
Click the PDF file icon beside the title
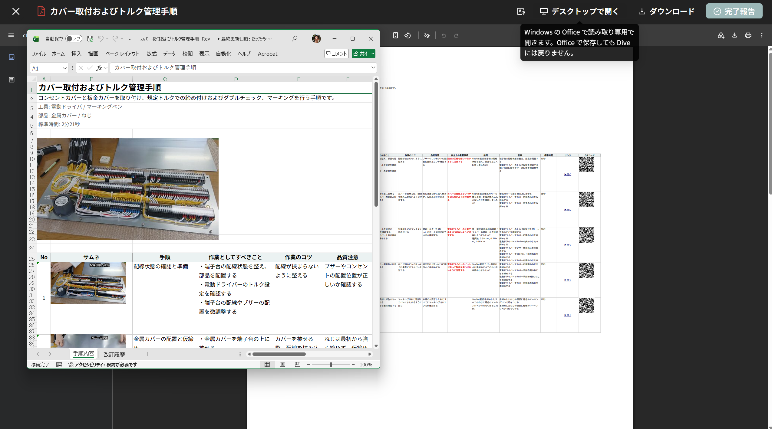(x=41, y=11)
